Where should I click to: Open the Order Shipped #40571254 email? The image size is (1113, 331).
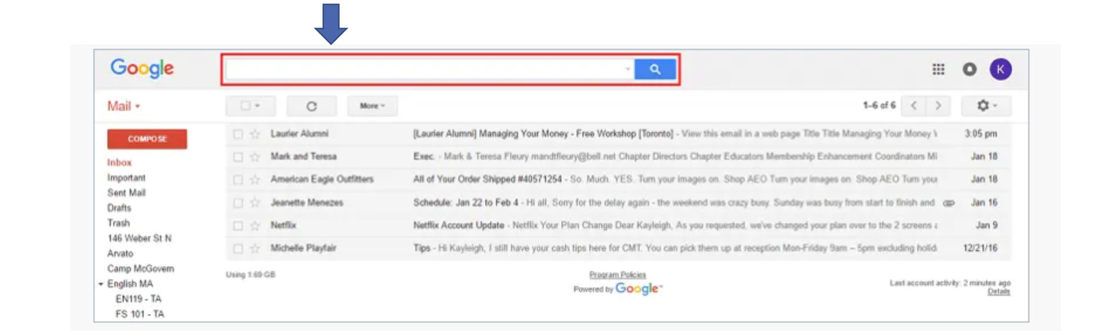click(x=618, y=180)
